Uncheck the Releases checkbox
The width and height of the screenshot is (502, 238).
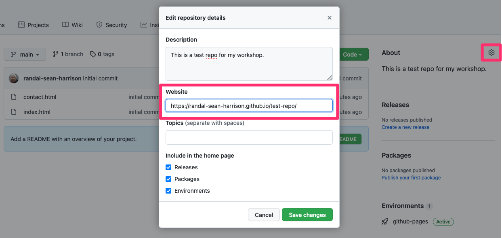click(x=168, y=167)
